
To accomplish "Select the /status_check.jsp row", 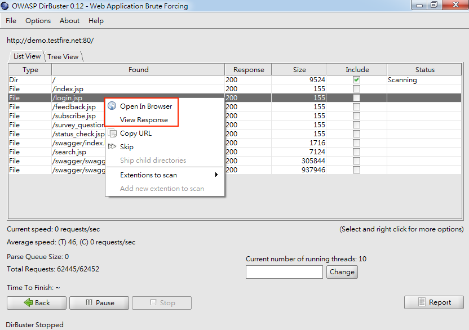I will (x=235, y=134).
